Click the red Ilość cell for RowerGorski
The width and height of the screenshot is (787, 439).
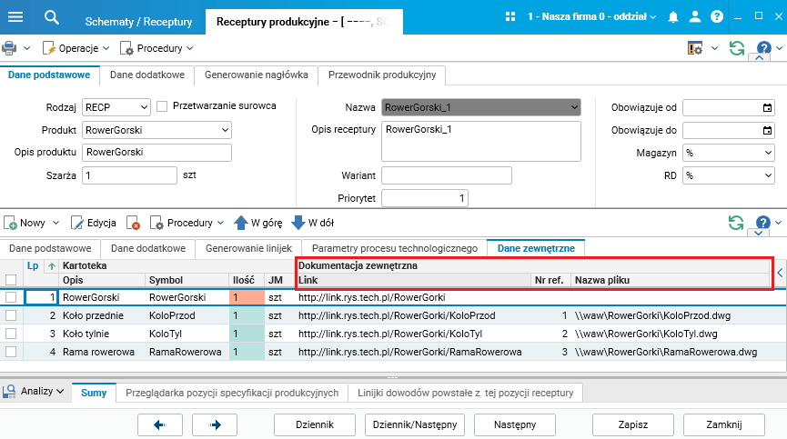tap(246, 297)
